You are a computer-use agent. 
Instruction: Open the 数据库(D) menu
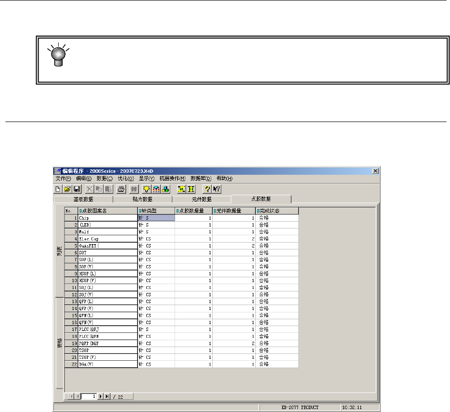(x=201, y=179)
